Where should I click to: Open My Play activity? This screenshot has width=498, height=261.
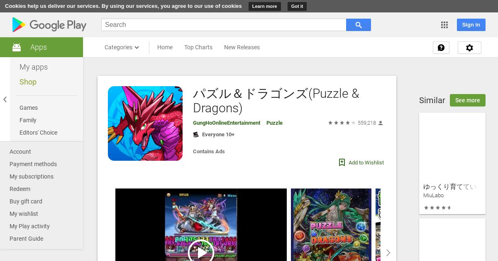click(29, 226)
